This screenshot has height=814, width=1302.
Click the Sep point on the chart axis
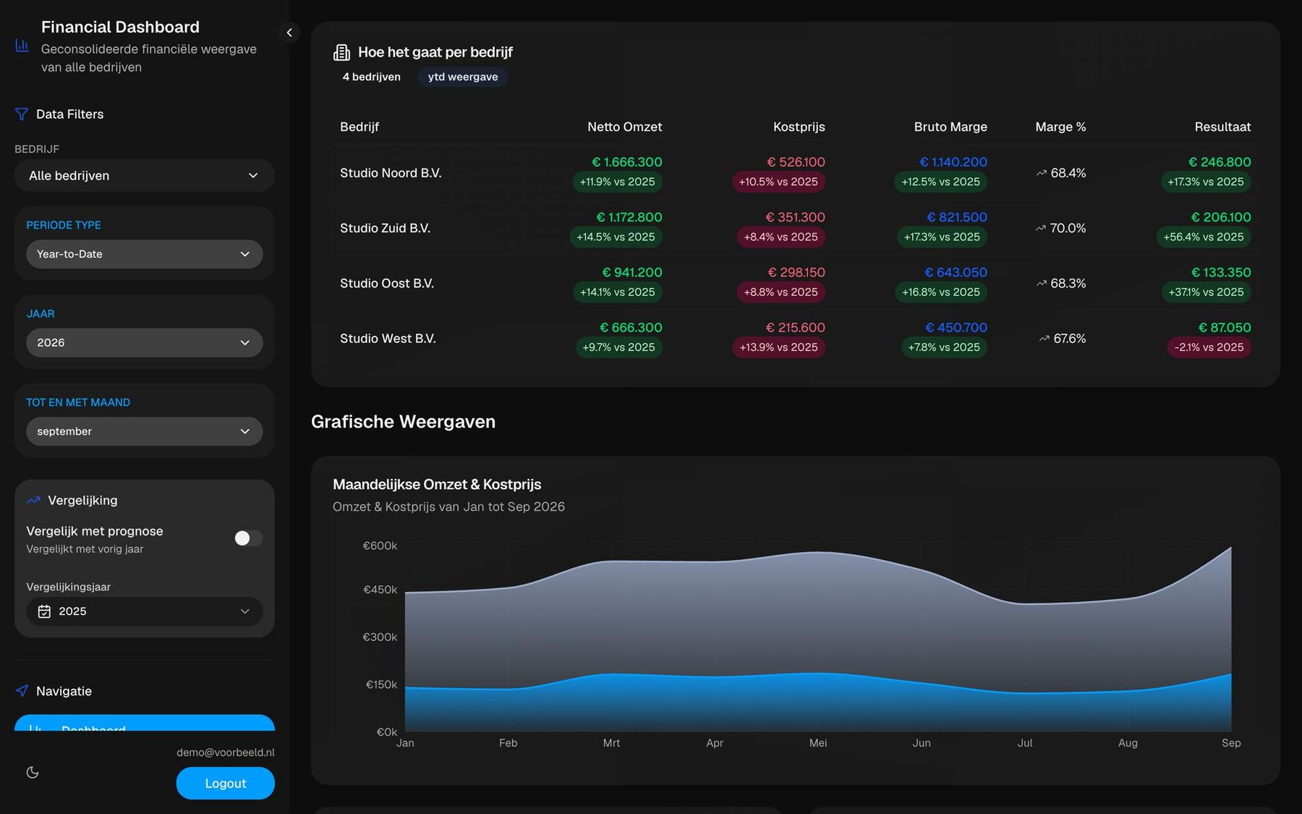1231,743
